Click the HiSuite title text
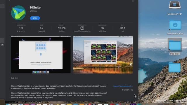This screenshot has height=105, width=187. (35, 8)
